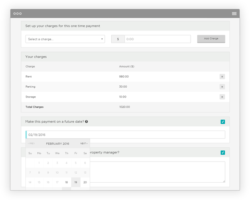Remove the Storage charge row
The image size is (250, 201).
[222, 97]
